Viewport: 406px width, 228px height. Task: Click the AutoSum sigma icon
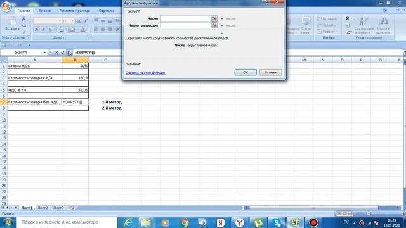[348, 18]
